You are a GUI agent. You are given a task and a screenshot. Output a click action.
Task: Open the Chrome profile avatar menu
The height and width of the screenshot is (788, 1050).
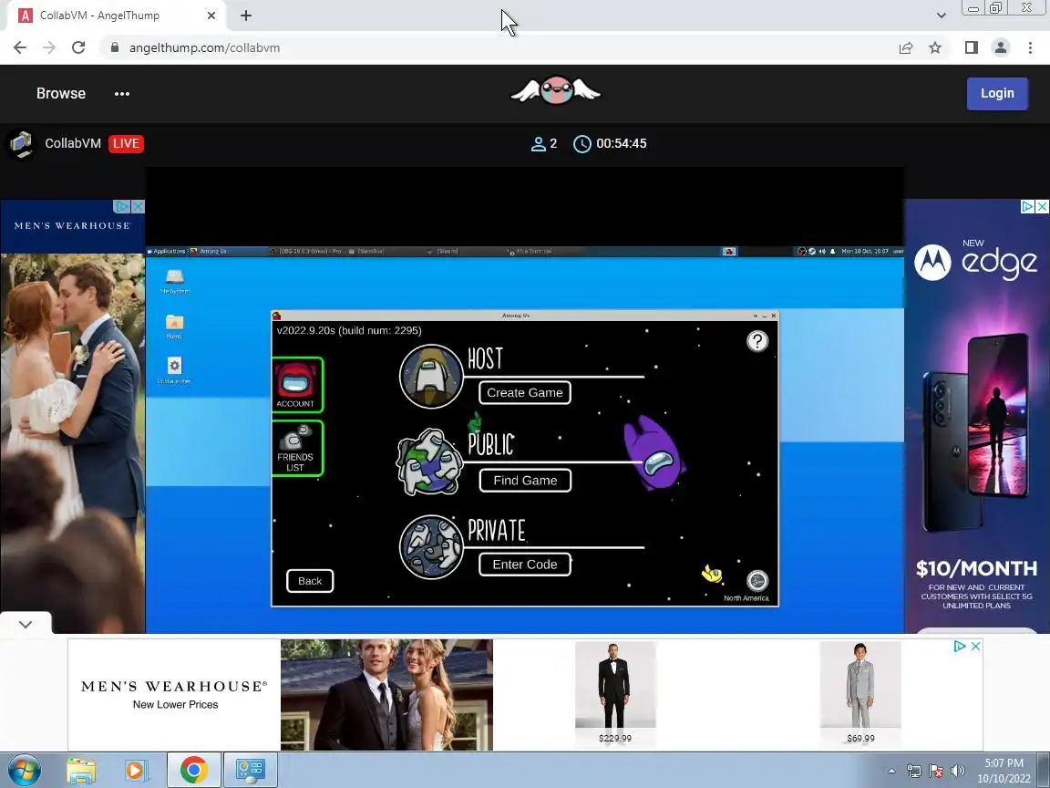click(x=1001, y=47)
